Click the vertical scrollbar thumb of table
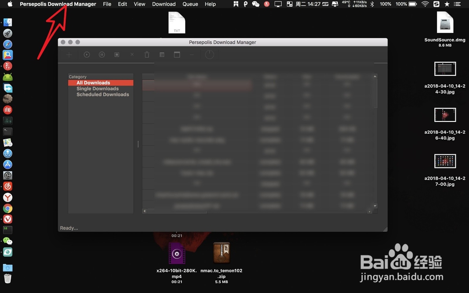469x293 pixels. click(x=375, y=93)
